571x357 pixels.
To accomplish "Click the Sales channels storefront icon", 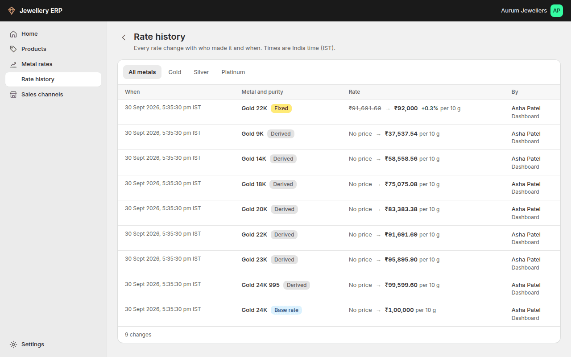I will pos(13,95).
